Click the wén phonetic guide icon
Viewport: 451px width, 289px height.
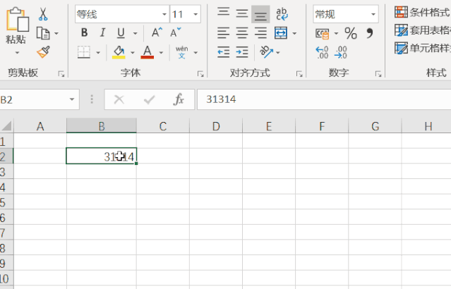point(182,52)
